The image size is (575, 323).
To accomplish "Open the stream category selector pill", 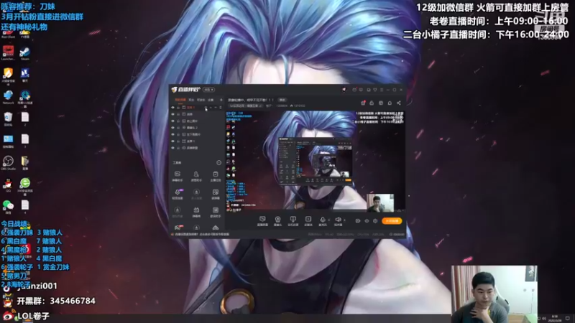I will tap(246, 106).
